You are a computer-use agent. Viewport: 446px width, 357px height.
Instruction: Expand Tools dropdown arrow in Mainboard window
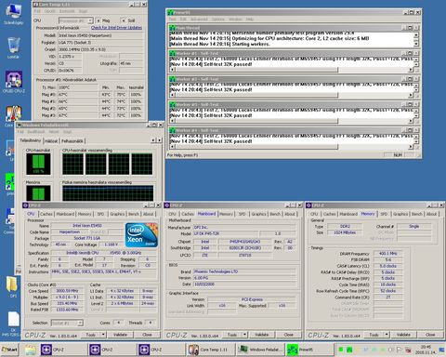(x=245, y=335)
